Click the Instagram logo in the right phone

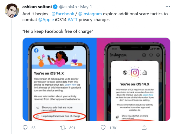[x=135, y=72]
